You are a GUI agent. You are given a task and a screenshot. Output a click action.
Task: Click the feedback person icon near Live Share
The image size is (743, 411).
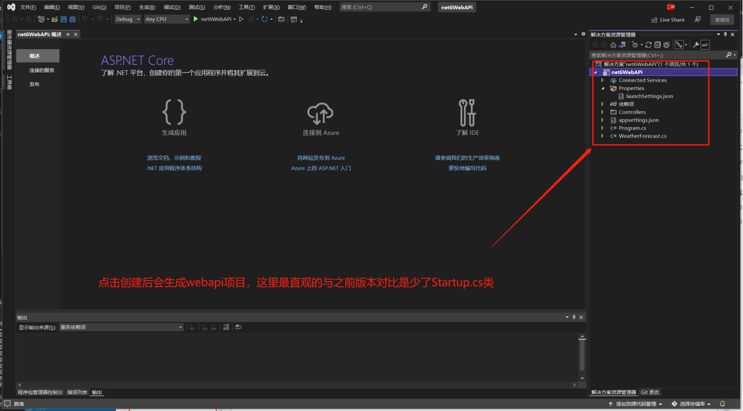coord(697,20)
